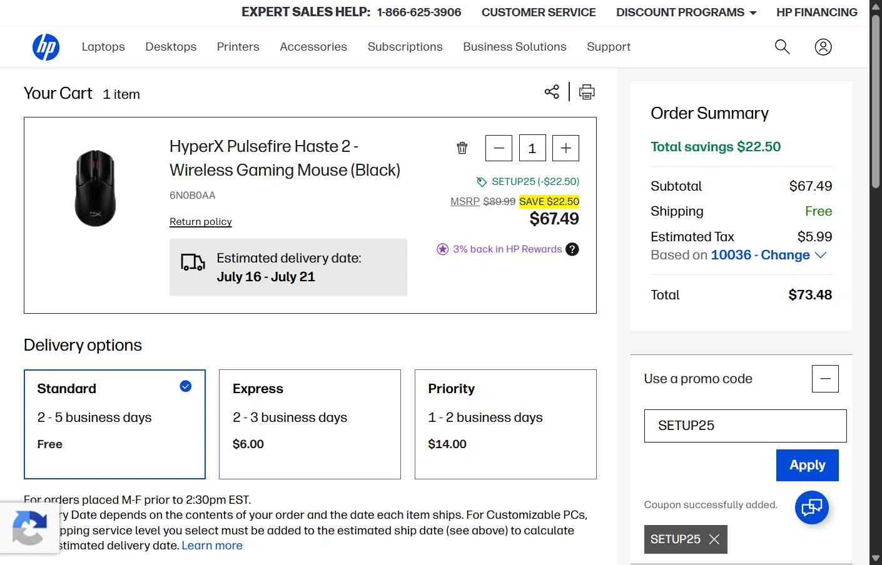Open the Business Solutions menu
The image size is (882, 565).
pyautogui.click(x=515, y=47)
